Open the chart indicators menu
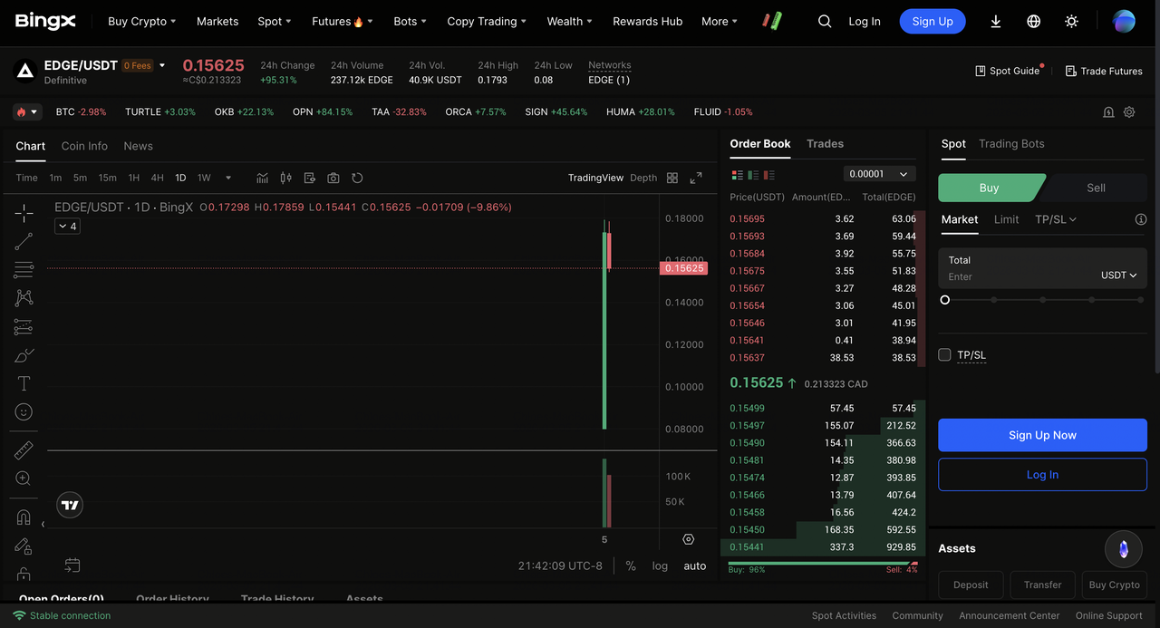Screen dimensions: 1160x628 262,178
